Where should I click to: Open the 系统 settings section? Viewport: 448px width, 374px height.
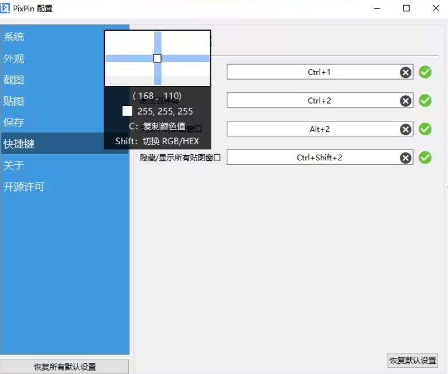(x=65, y=37)
